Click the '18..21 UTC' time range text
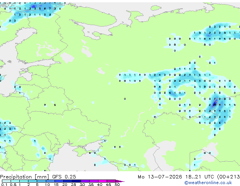 click(199, 177)
